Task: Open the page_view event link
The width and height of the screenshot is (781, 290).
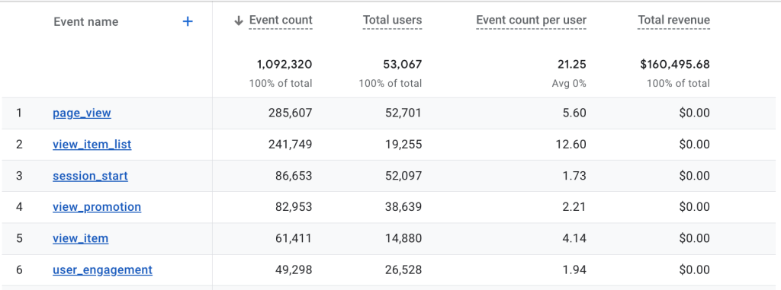Action: click(x=82, y=113)
